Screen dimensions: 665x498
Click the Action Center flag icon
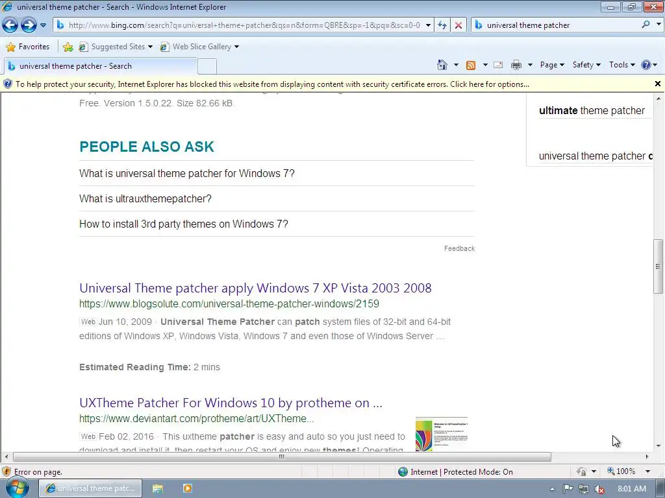[x=568, y=489]
